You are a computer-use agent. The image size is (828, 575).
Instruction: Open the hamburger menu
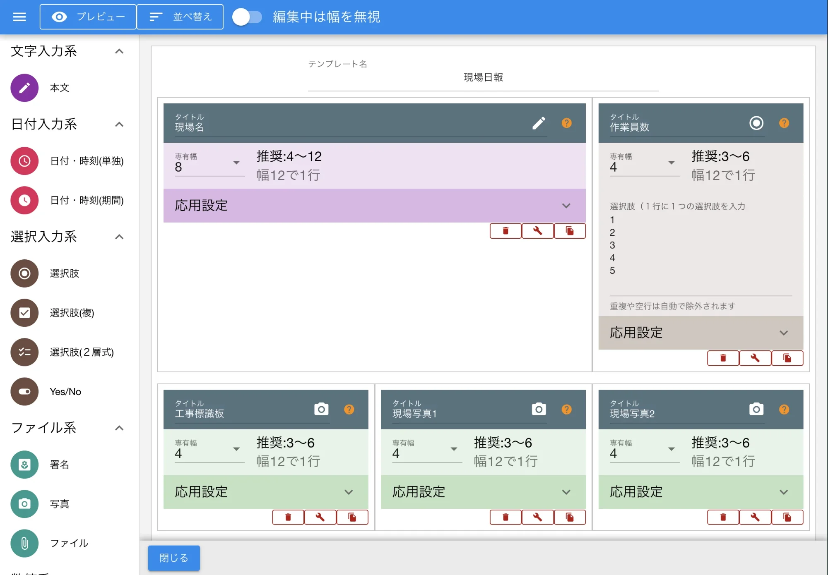click(19, 17)
